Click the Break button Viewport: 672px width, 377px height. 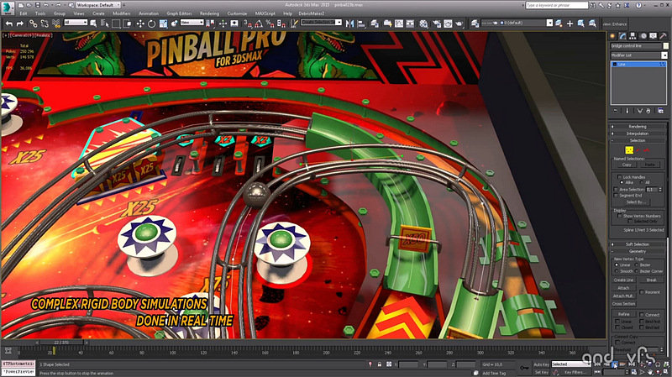[651, 280]
